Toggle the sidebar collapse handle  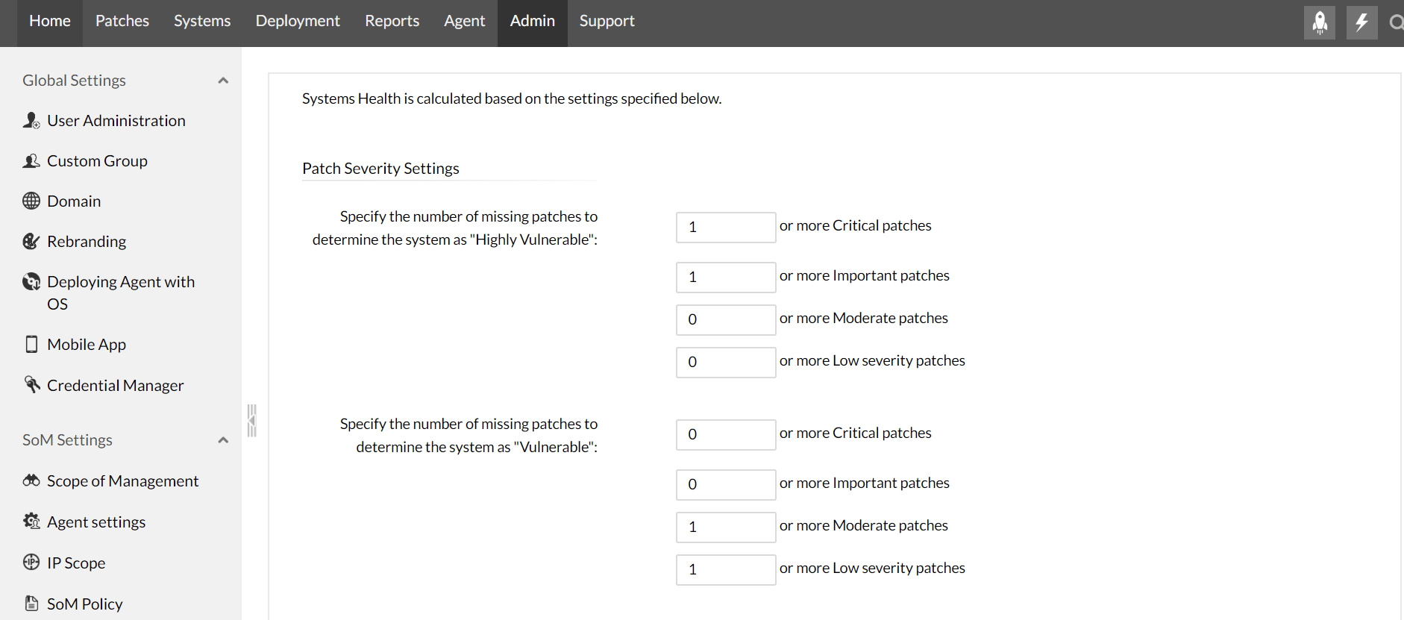pos(252,421)
